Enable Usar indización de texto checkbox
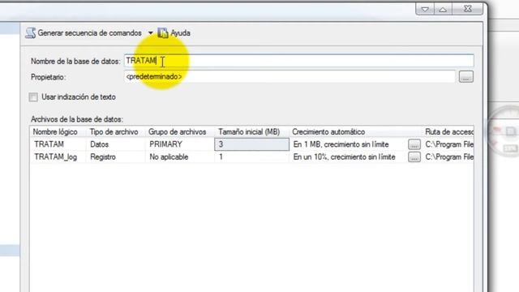Screen dimensions: 519x292 (x=33, y=97)
